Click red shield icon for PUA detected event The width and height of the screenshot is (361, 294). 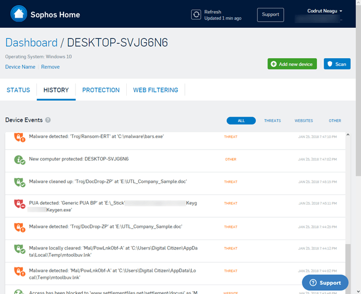point(19,204)
